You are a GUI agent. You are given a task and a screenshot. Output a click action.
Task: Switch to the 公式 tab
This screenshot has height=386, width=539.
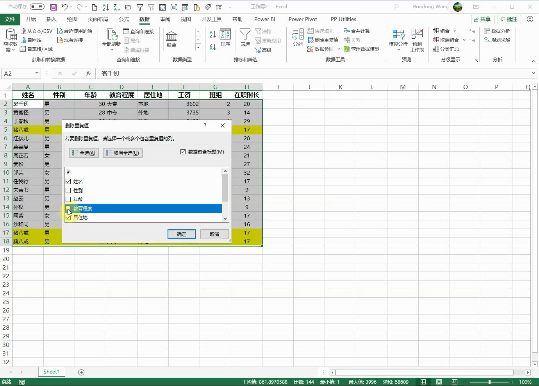coord(124,19)
